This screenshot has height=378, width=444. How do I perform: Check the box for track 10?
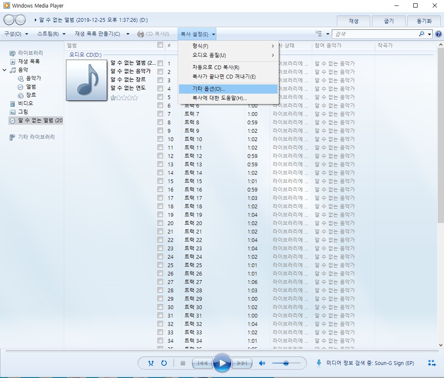click(x=160, y=139)
